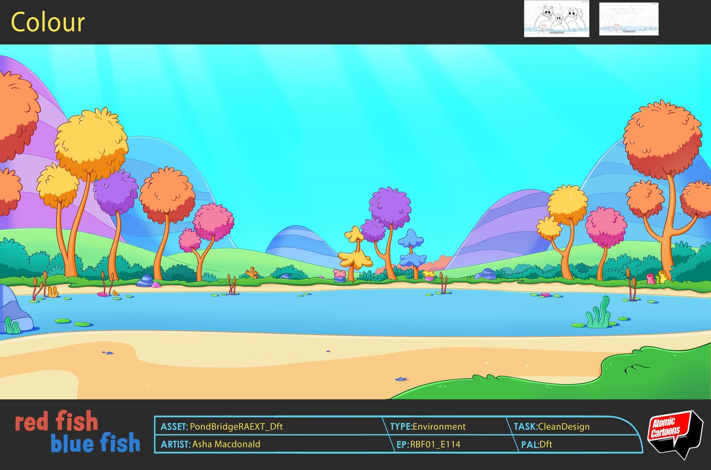This screenshot has height=470, width=711.
Task: Click the ARTIST Asha Macdonald field
Action: (210, 444)
